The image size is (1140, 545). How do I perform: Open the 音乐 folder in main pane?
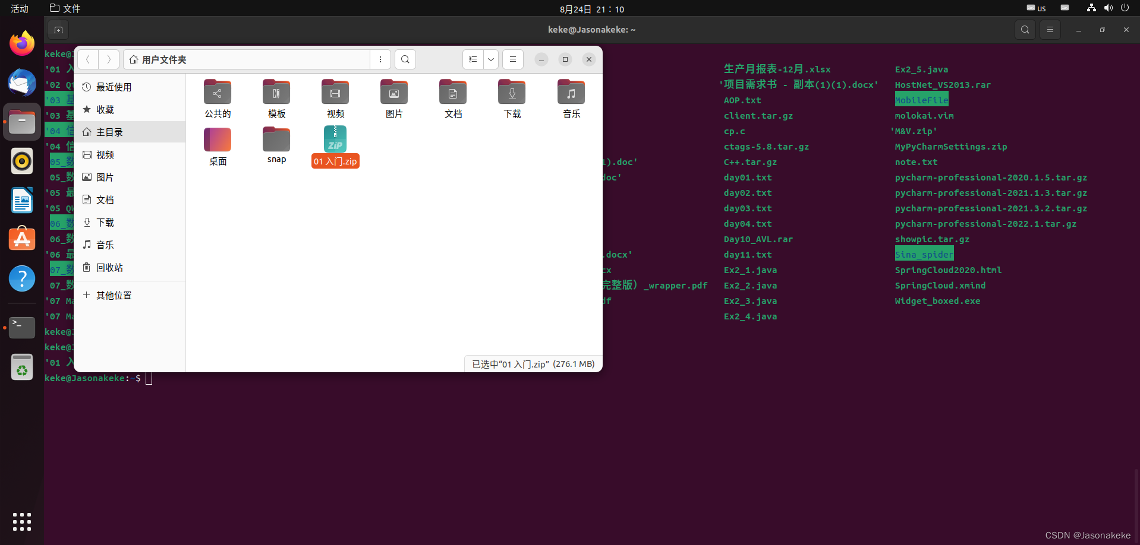(x=571, y=99)
